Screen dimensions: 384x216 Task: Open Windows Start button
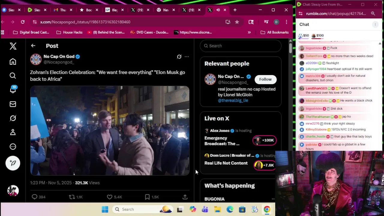coord(105,209)
